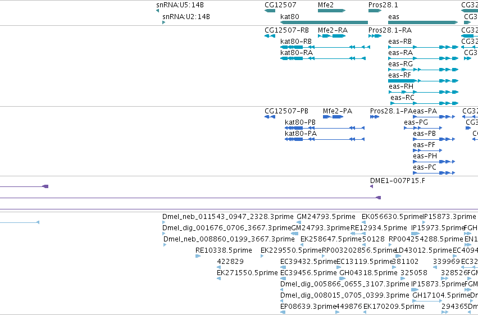478x315 pixels.
Task: Select the eas-RF transcript
Action: (x=423, y=81)
